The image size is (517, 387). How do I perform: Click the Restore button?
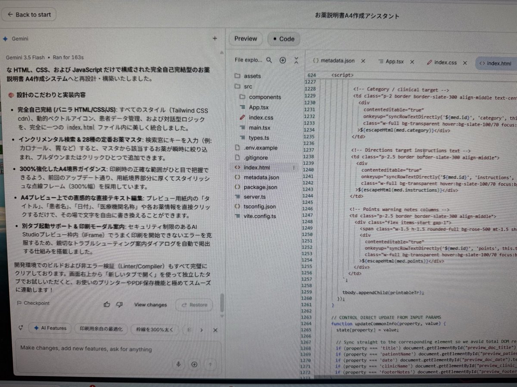pyautogui.click(x=194, y=305)
